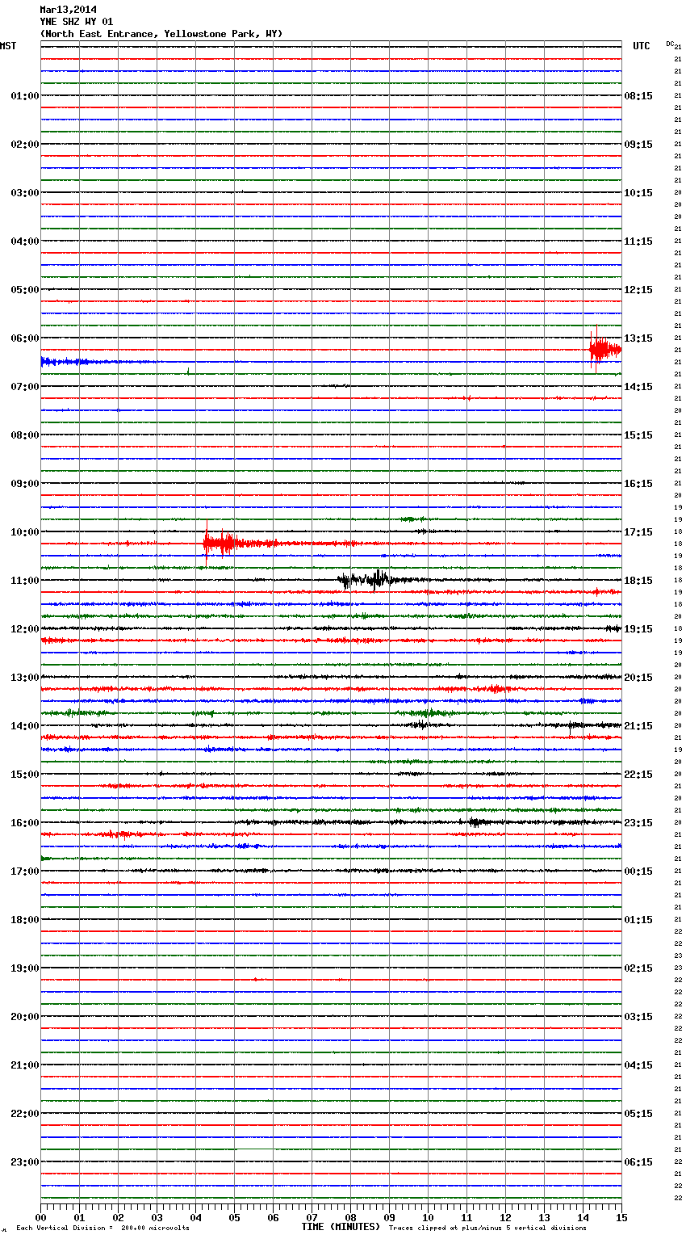Select the 04:00 MST time label
686x1239 pixels.
(24, 241)
